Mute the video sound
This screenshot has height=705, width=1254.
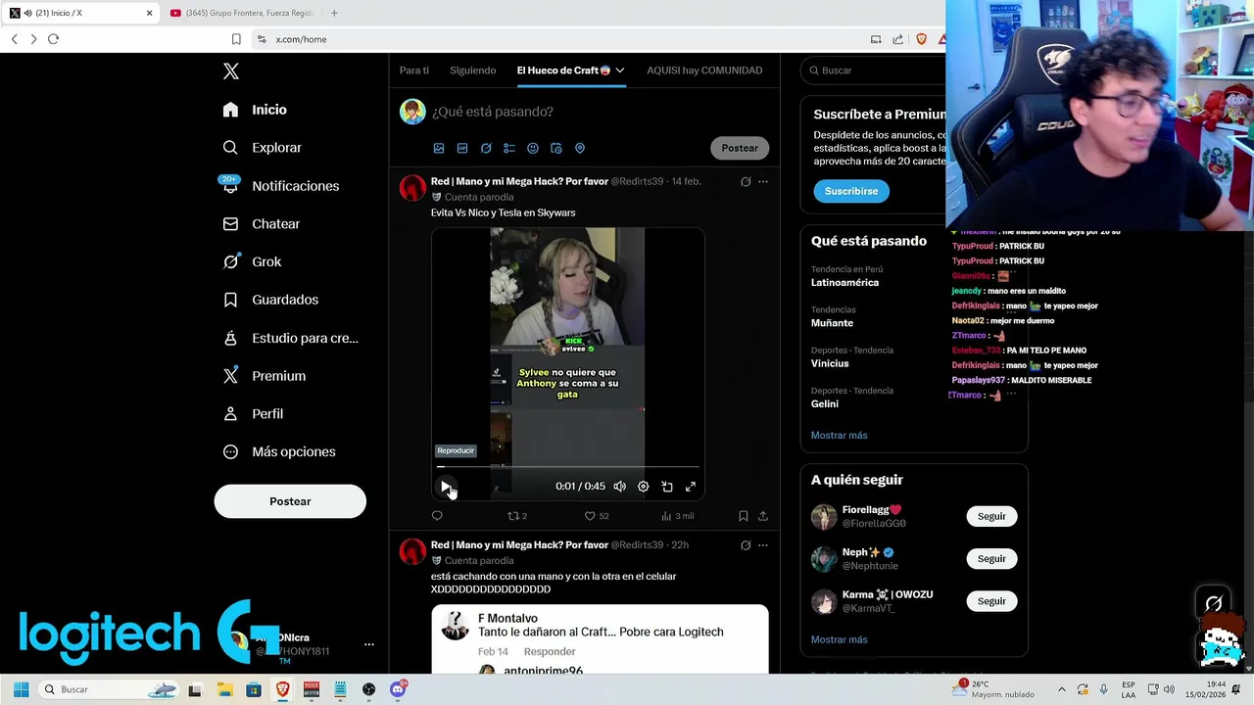coord(620,487)
